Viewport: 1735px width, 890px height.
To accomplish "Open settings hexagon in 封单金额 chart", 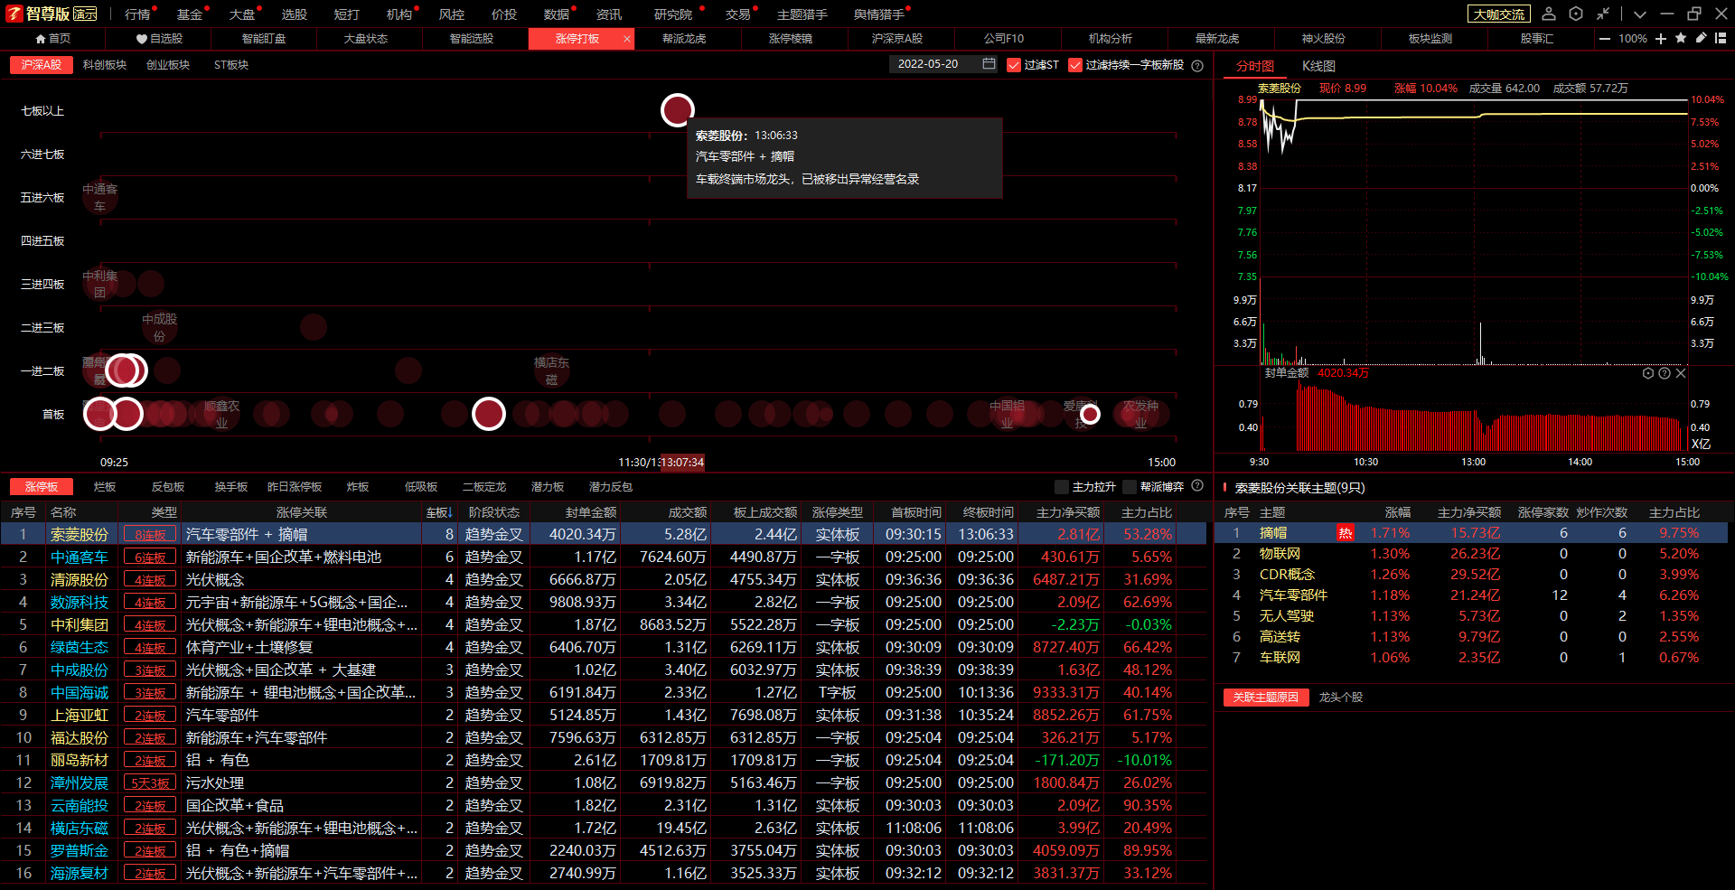I will click(x=1648, y=373).
